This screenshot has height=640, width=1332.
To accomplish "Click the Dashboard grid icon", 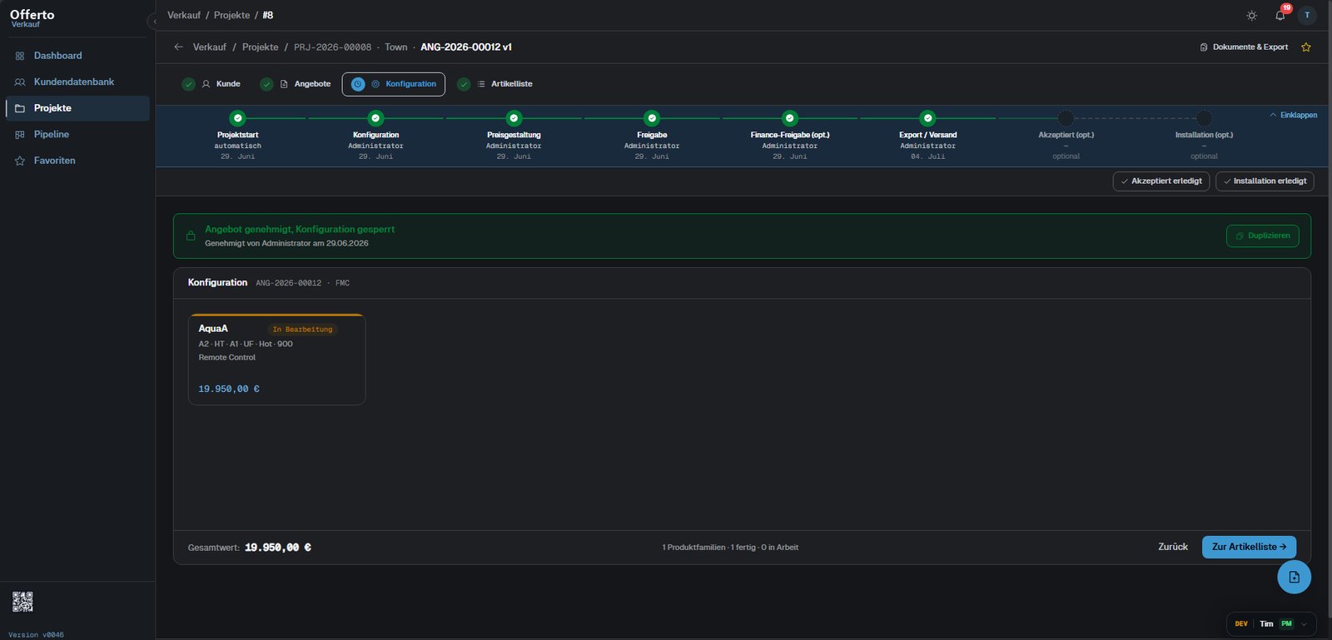I will (20, 56).
